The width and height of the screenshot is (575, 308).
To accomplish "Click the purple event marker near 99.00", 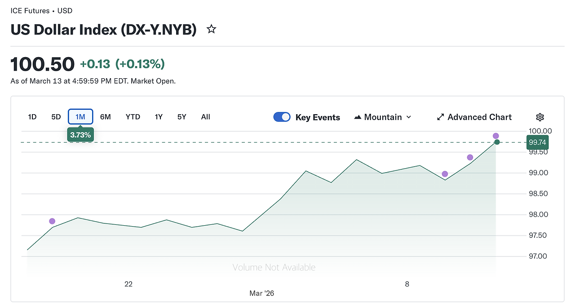I will [445, 174].
